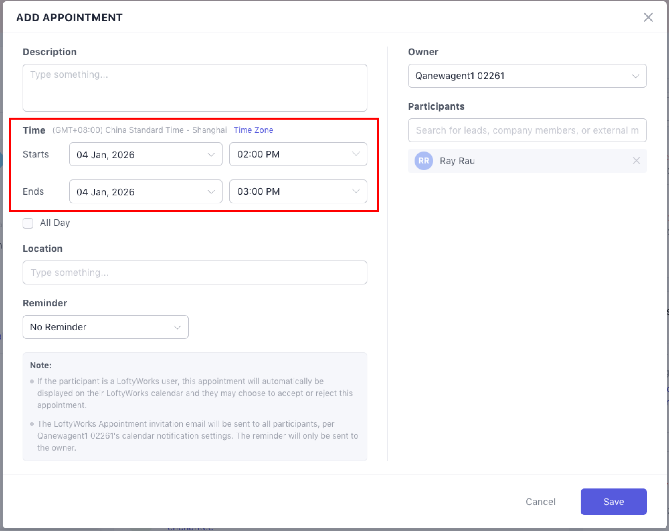Save the appointment

pos(613,501)
